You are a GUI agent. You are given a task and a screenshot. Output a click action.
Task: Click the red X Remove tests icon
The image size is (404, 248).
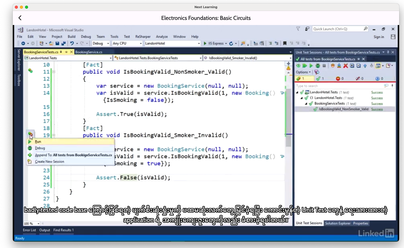click(x=346, y=66)
